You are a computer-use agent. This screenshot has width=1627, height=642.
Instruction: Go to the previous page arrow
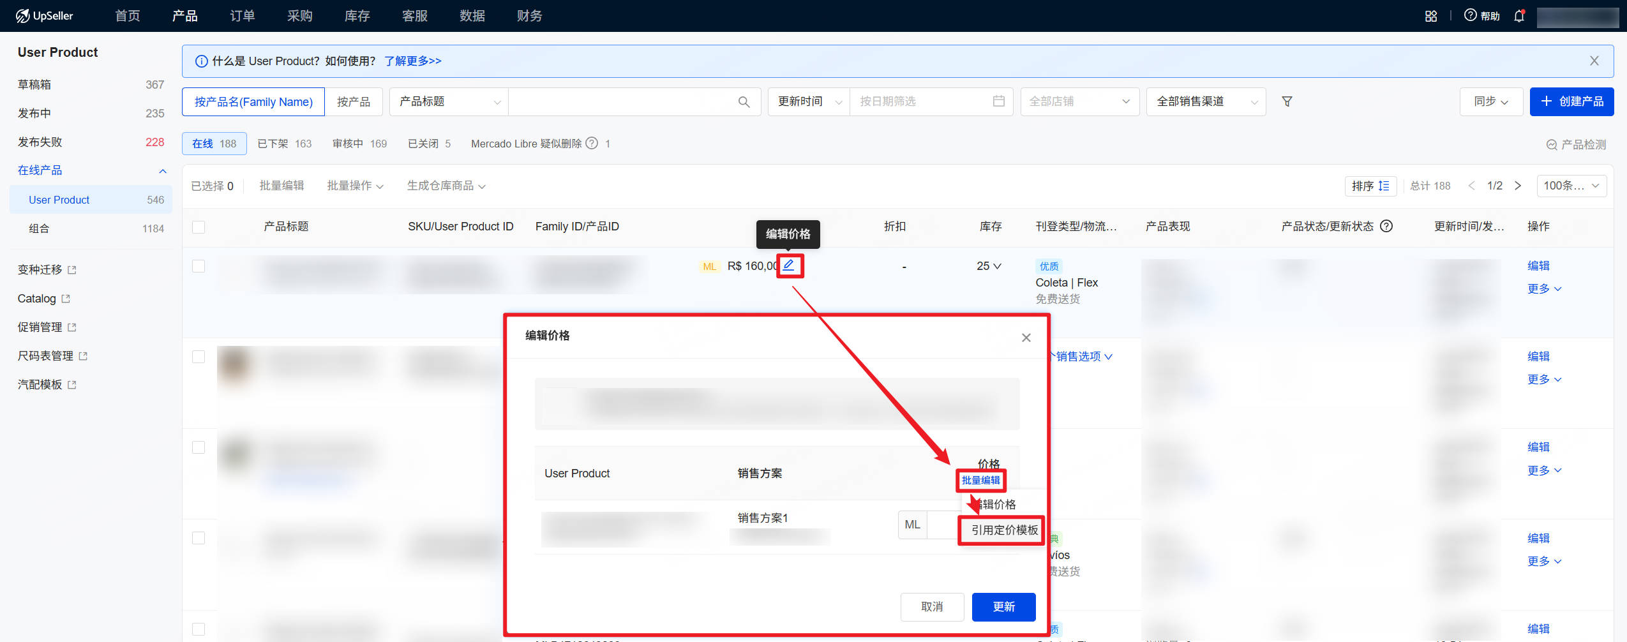1471,186
